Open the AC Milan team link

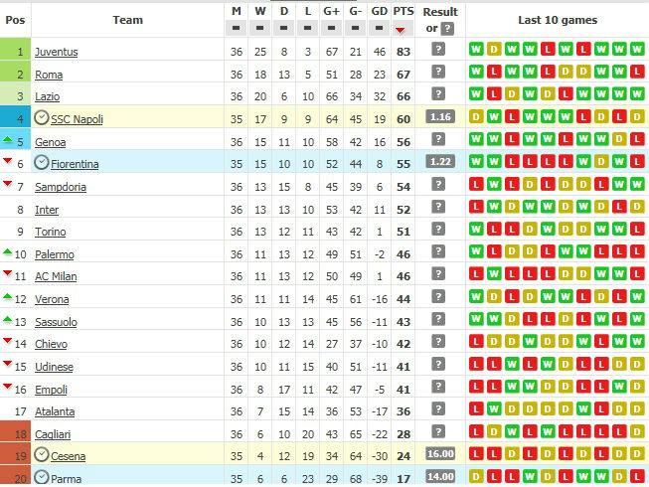56,276
